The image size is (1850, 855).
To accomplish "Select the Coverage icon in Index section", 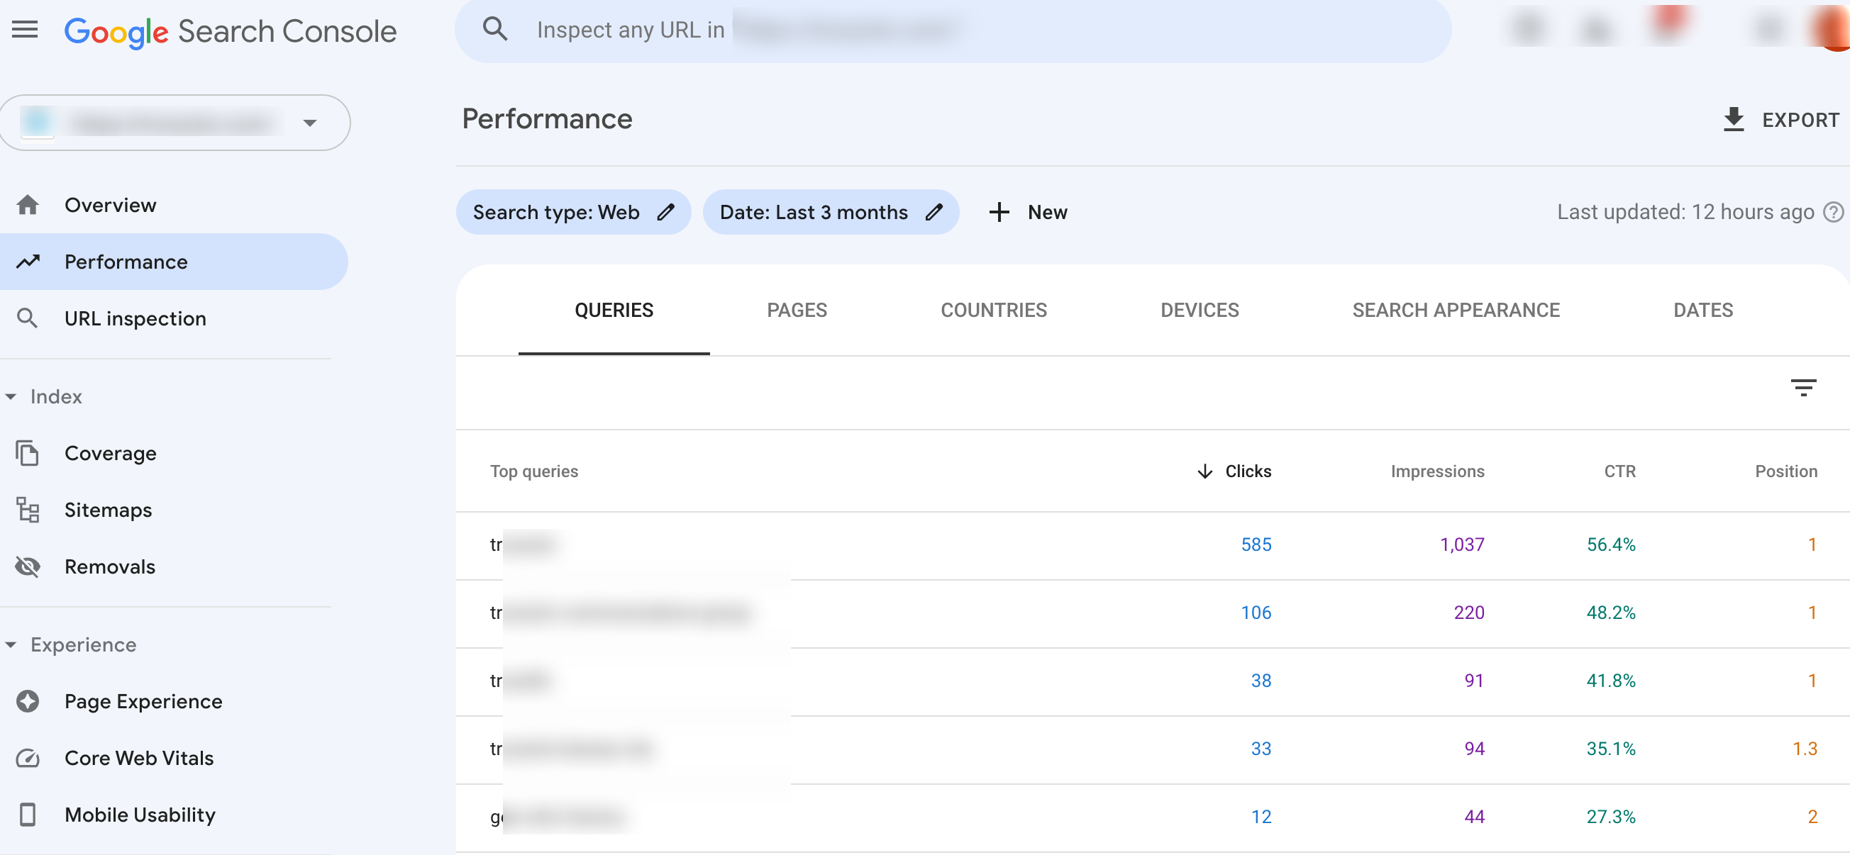I will tap(27, 453).
